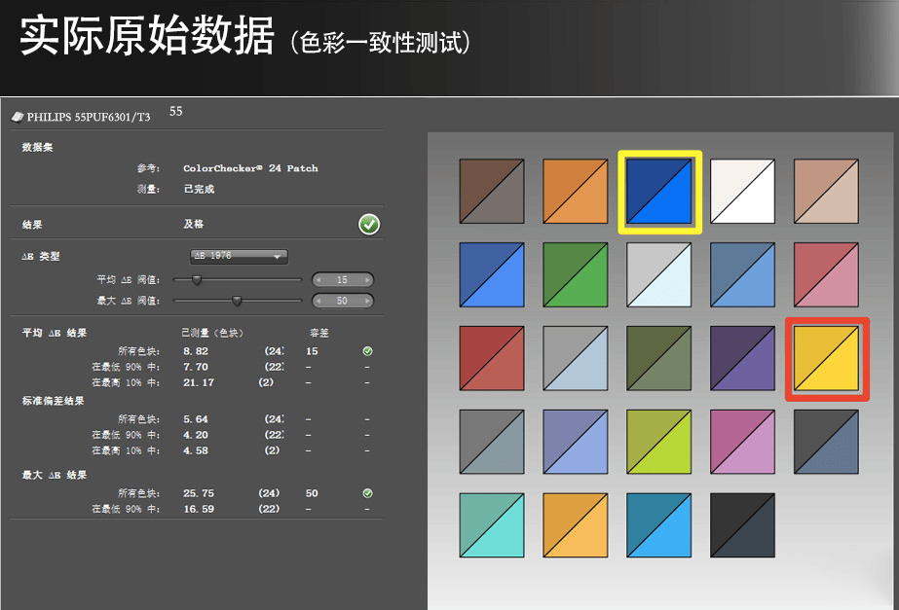
Task: Select the yellow-outlined blue color patch
Action: pos(659,192)
